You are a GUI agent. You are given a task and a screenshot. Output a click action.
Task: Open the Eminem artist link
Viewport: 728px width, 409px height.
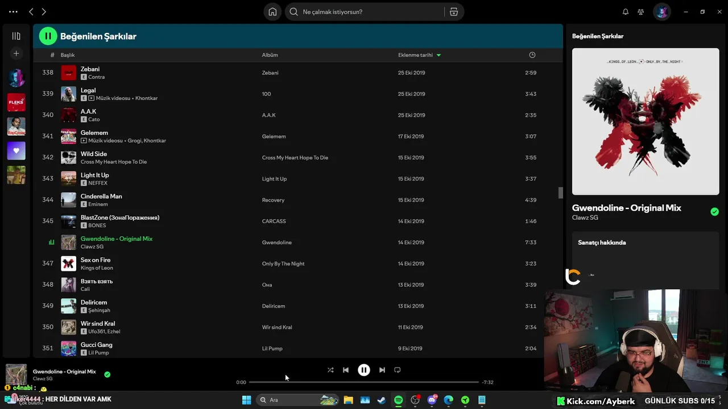pyautogui.click(x=98, y=204)
